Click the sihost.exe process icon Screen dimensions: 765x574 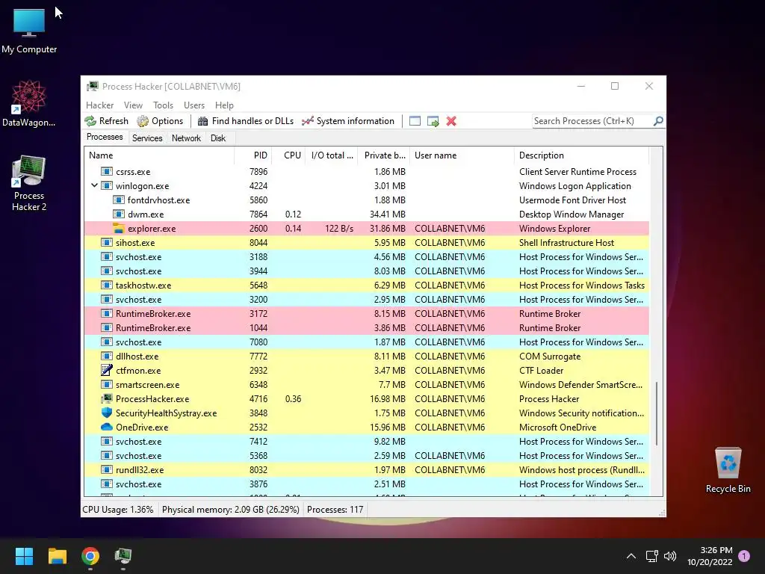(x=107, y=242)
